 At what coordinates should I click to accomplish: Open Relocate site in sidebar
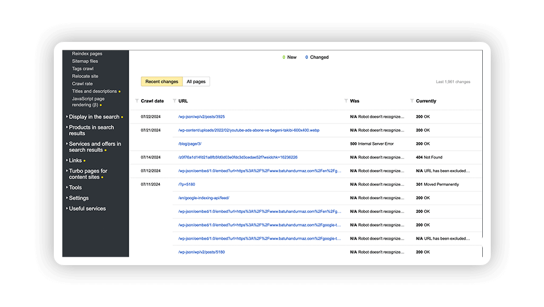pyautogui.click(x=85, y=76)
